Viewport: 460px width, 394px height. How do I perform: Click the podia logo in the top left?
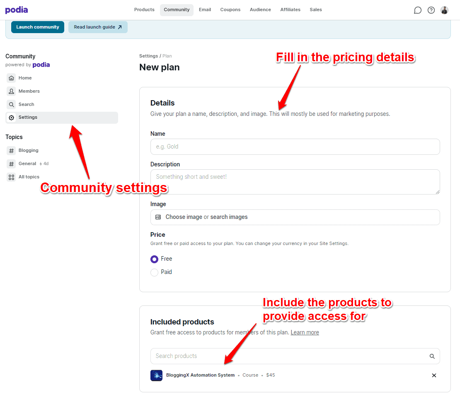tap(16, 10)
